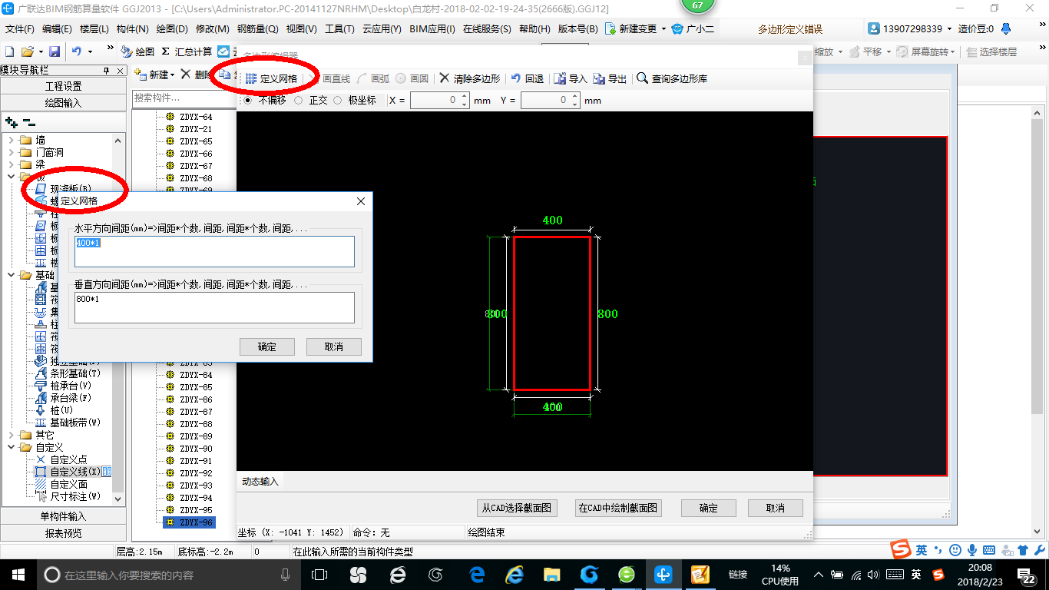
Task: Open the 文件(F) menu
Action: (x=20, y=28)
